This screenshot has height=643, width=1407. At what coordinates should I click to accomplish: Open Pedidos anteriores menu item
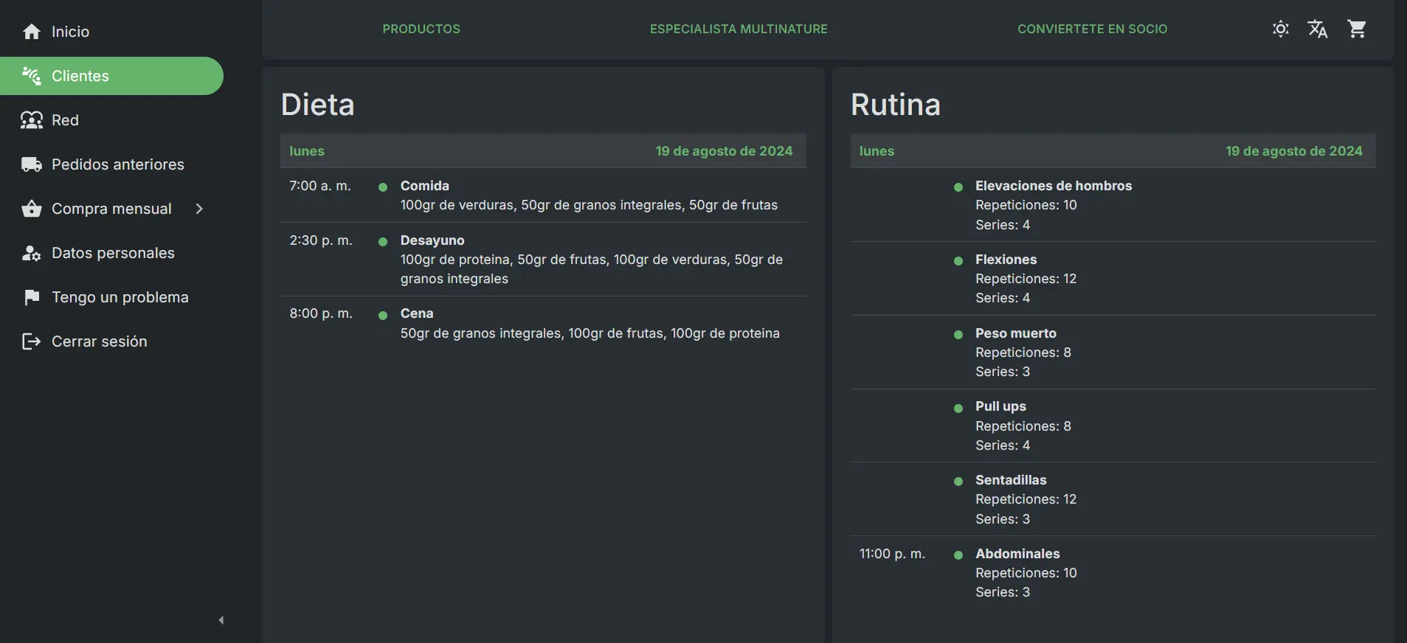(x=118, y=164)
